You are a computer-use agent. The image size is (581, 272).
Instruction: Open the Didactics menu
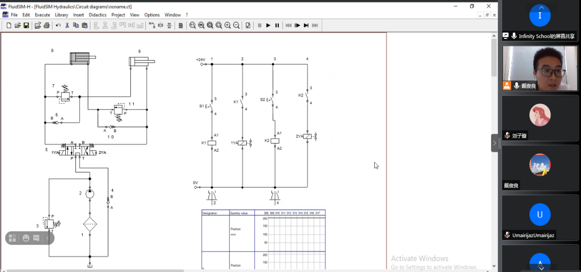97,15
